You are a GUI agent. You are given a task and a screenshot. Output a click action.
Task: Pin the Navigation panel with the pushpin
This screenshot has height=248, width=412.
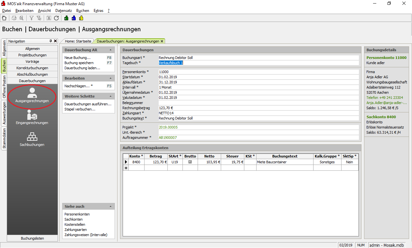coord(51,41)
